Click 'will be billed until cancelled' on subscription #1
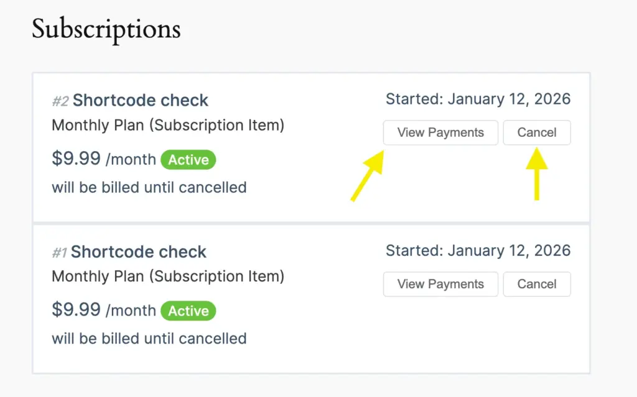This screenshot has width=637, height=397. click(x=149, y=339)
